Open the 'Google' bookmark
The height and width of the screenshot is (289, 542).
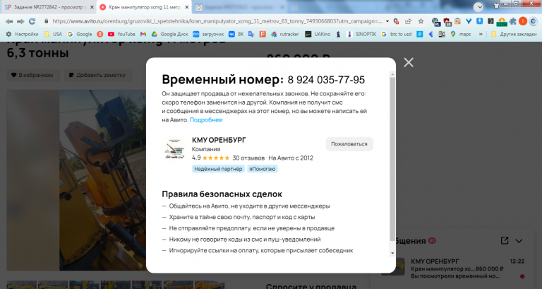point(80,34)
